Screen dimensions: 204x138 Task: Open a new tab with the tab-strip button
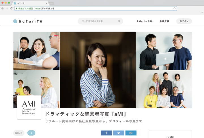tap(52, 3)
